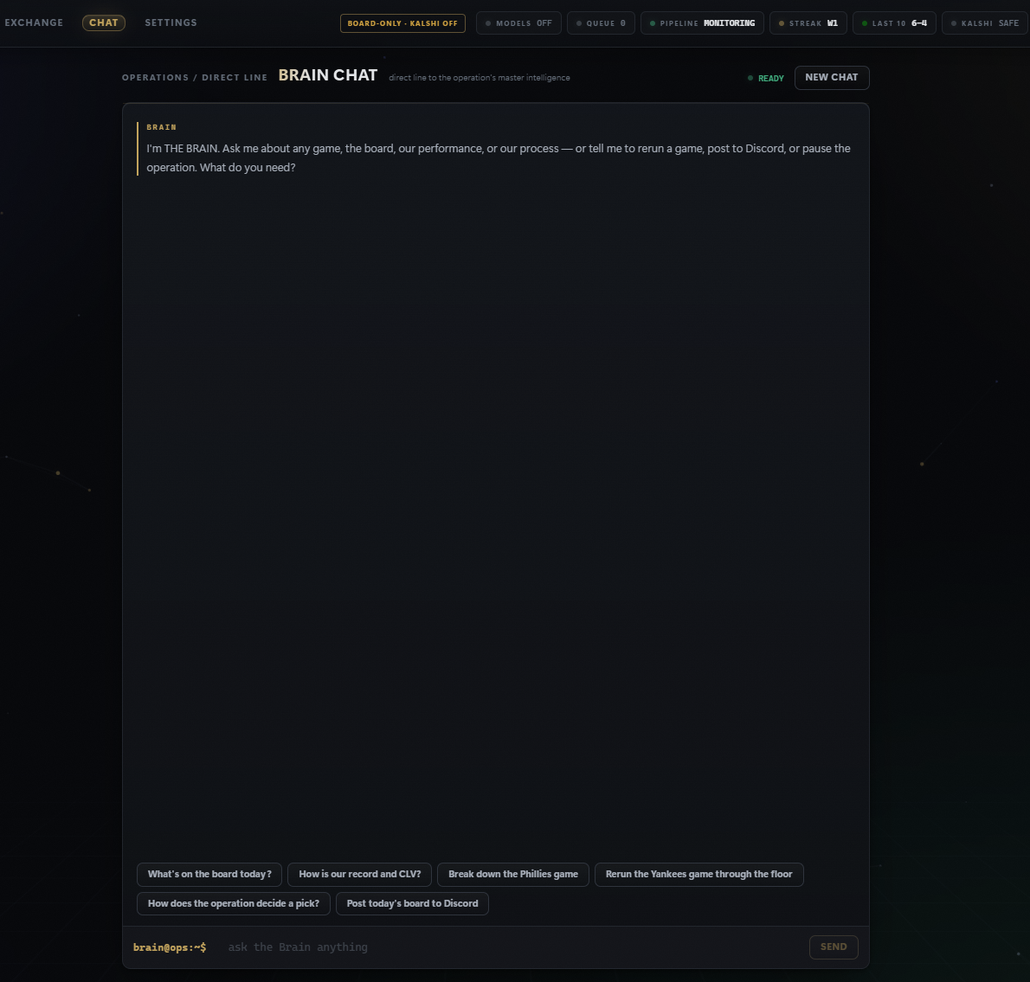Focus the 'ask the Brain anything' input
Image resolution: width=1030 pixels, height=982 pixels.
pos(512,947)
